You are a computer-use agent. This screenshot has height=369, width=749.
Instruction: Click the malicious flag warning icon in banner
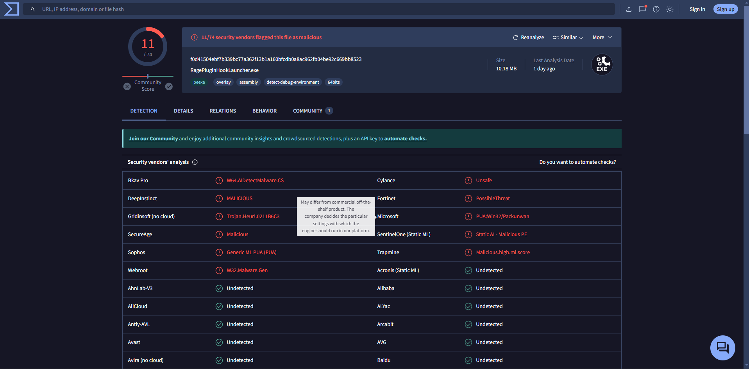click(194, 38)
